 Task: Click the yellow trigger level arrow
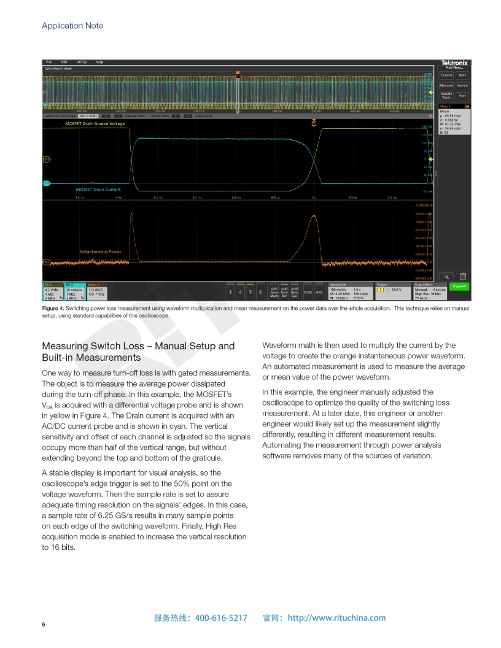coord(430,158)
